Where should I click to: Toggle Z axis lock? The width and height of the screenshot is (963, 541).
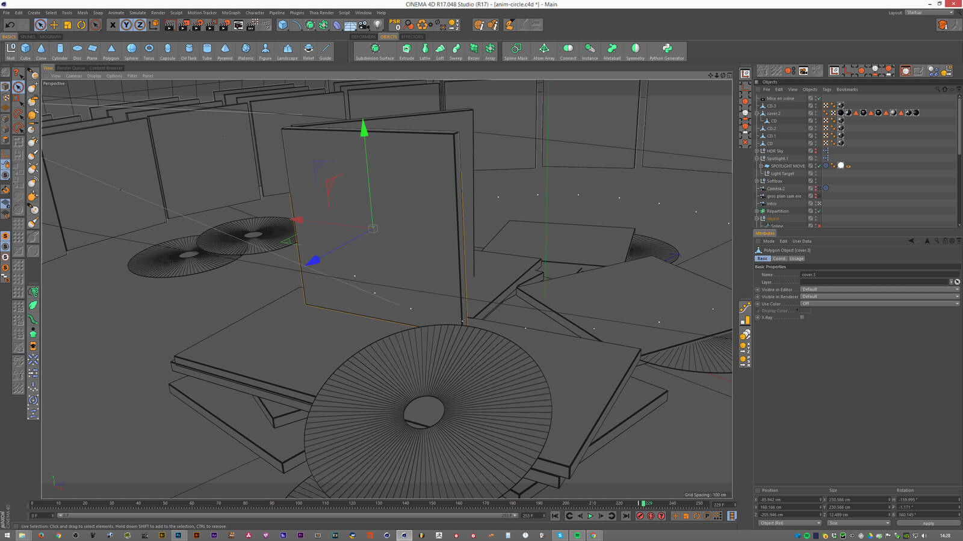(x=140, y=25)
